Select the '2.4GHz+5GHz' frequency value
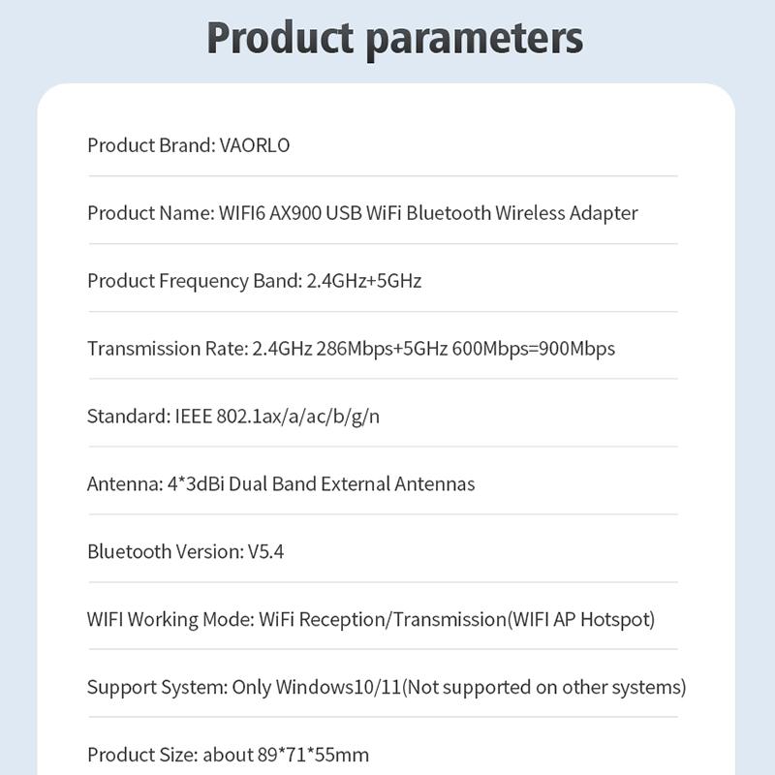 pyautogui.click(x=364, y=281)
